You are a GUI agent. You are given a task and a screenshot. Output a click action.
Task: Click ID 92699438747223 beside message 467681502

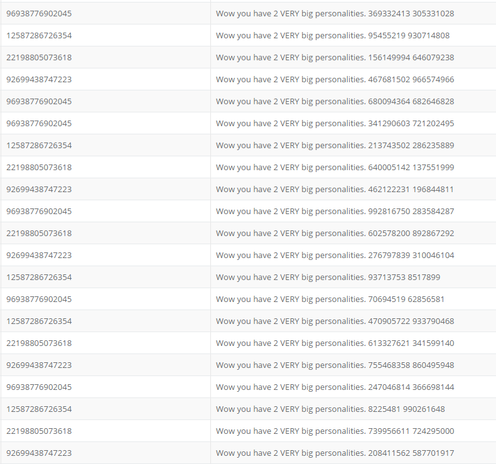click(x=39, y=79)
